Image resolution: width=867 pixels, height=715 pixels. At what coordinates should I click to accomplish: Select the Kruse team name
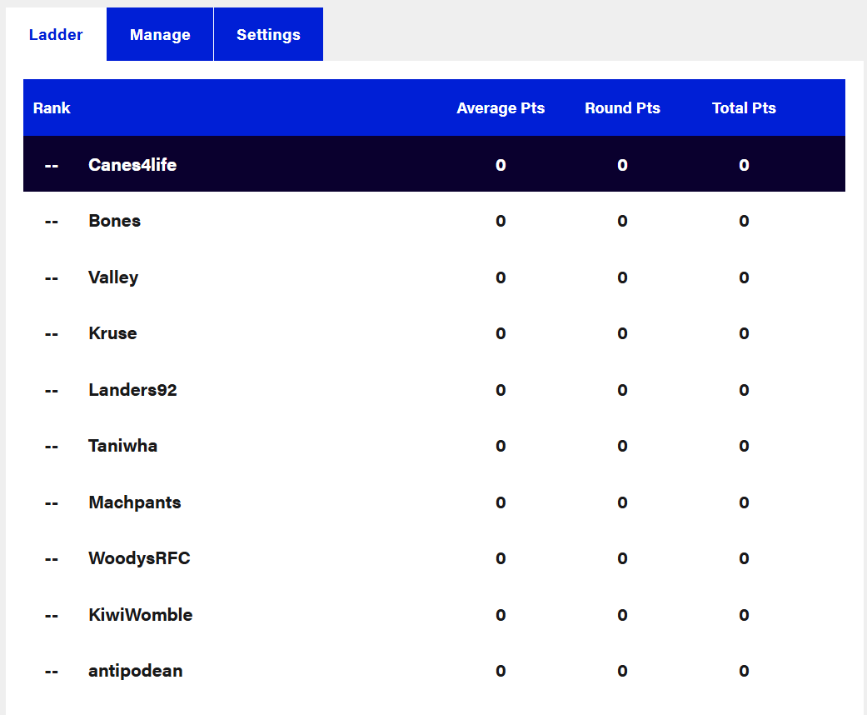112,333
